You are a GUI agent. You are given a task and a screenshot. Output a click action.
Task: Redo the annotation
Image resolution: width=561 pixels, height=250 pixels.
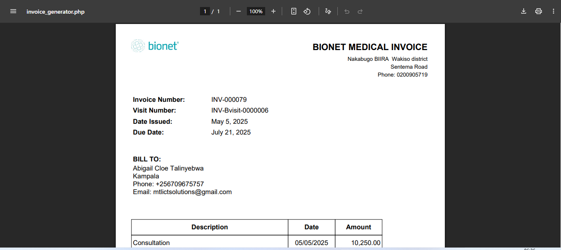pos(360,11)
